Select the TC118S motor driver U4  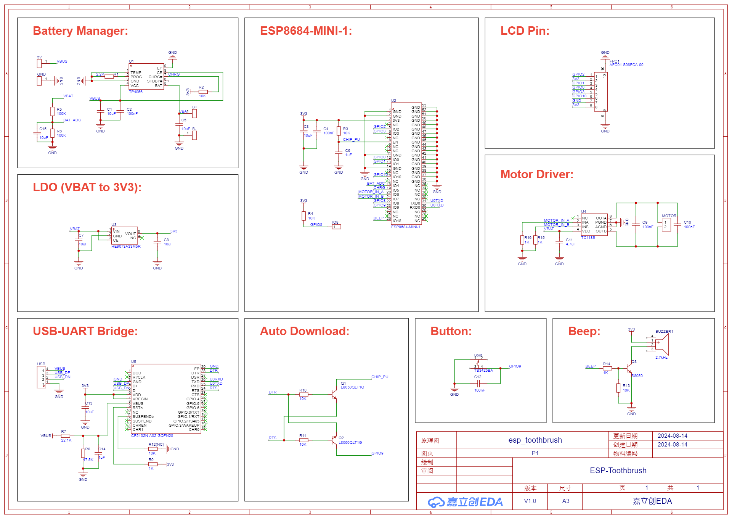point(595,225)
